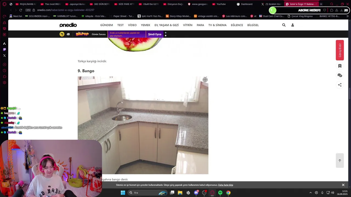Click the BilPop logo
Screen dimensions: 351x197
pyautogui.click(x=82, y=34)
